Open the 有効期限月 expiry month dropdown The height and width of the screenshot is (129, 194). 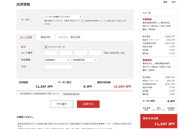pos(57,60)
